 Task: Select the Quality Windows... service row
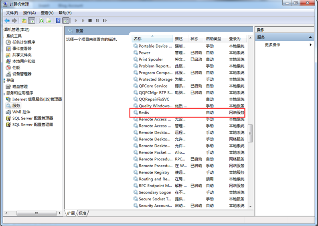click(189, 106)
